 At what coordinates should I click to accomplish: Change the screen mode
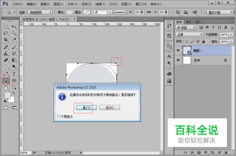coord(14,108)
